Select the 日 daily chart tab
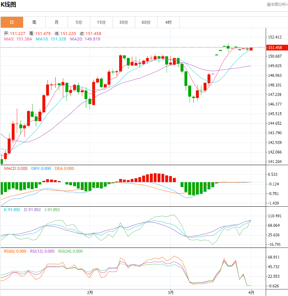288x296 pixels. [x=12, y=22]
